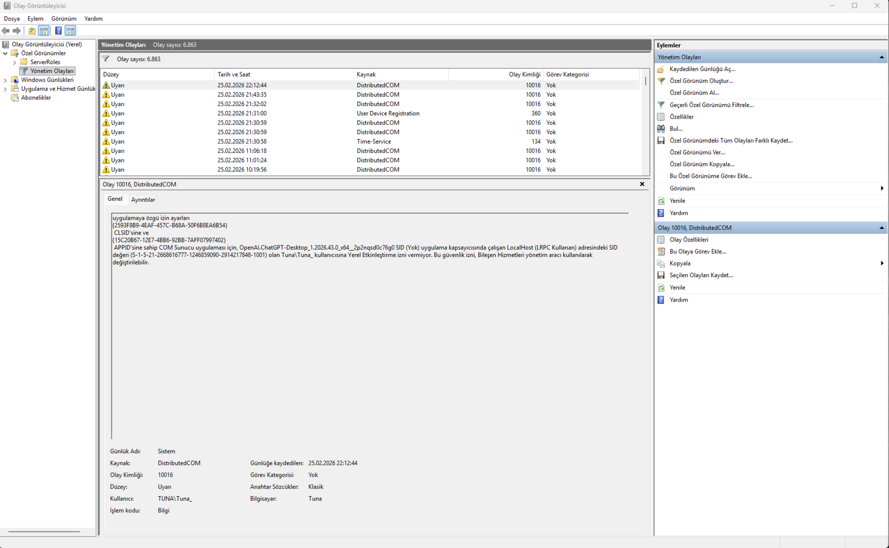
Task: Sort events by the Olay Kimliği column
Action: (496, 75)
